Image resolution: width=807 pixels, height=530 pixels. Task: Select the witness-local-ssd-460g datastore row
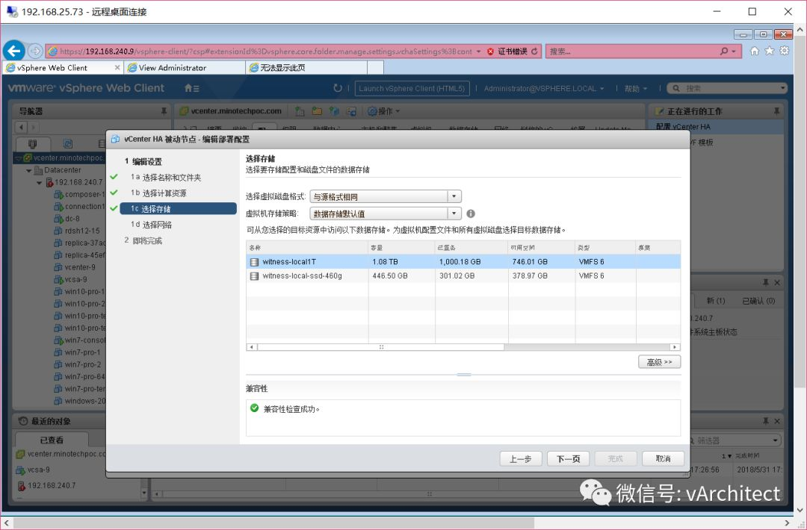[x=463, y=276]
